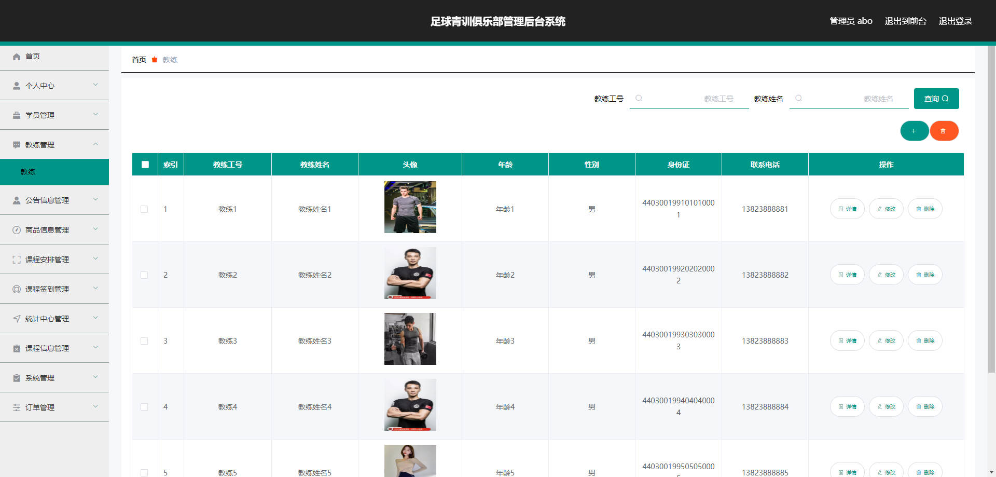Click 删除 for row 教练4
The image size is (996, 477).
(x=925, y=406)
